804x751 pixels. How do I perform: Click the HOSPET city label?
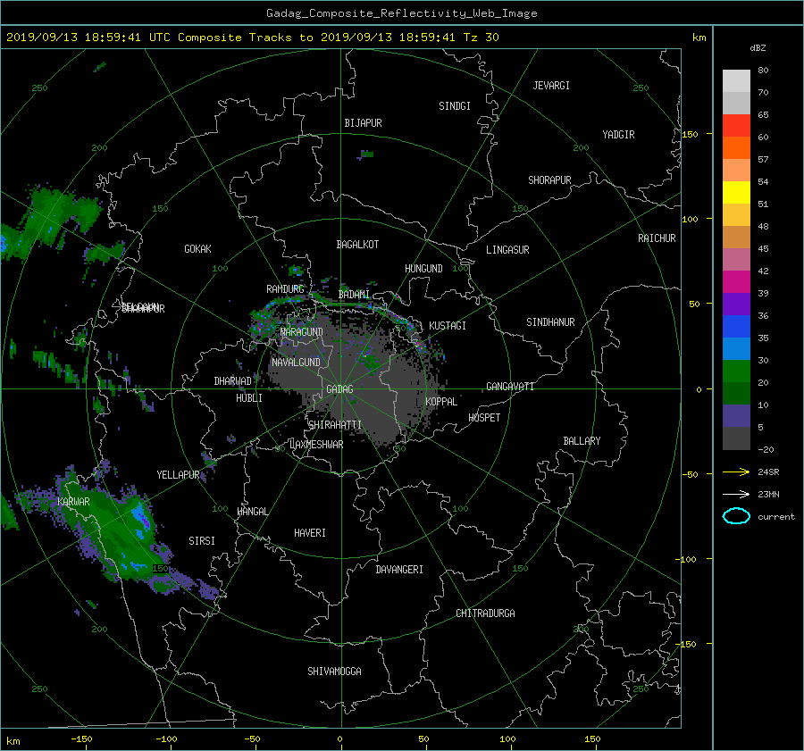point(484,418)
